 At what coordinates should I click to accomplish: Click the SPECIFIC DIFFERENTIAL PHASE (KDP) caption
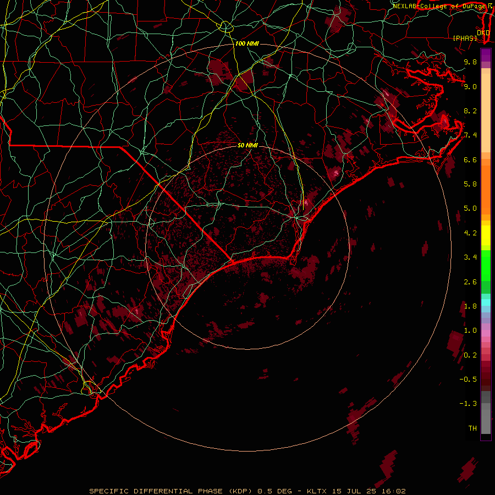(172, 491)
